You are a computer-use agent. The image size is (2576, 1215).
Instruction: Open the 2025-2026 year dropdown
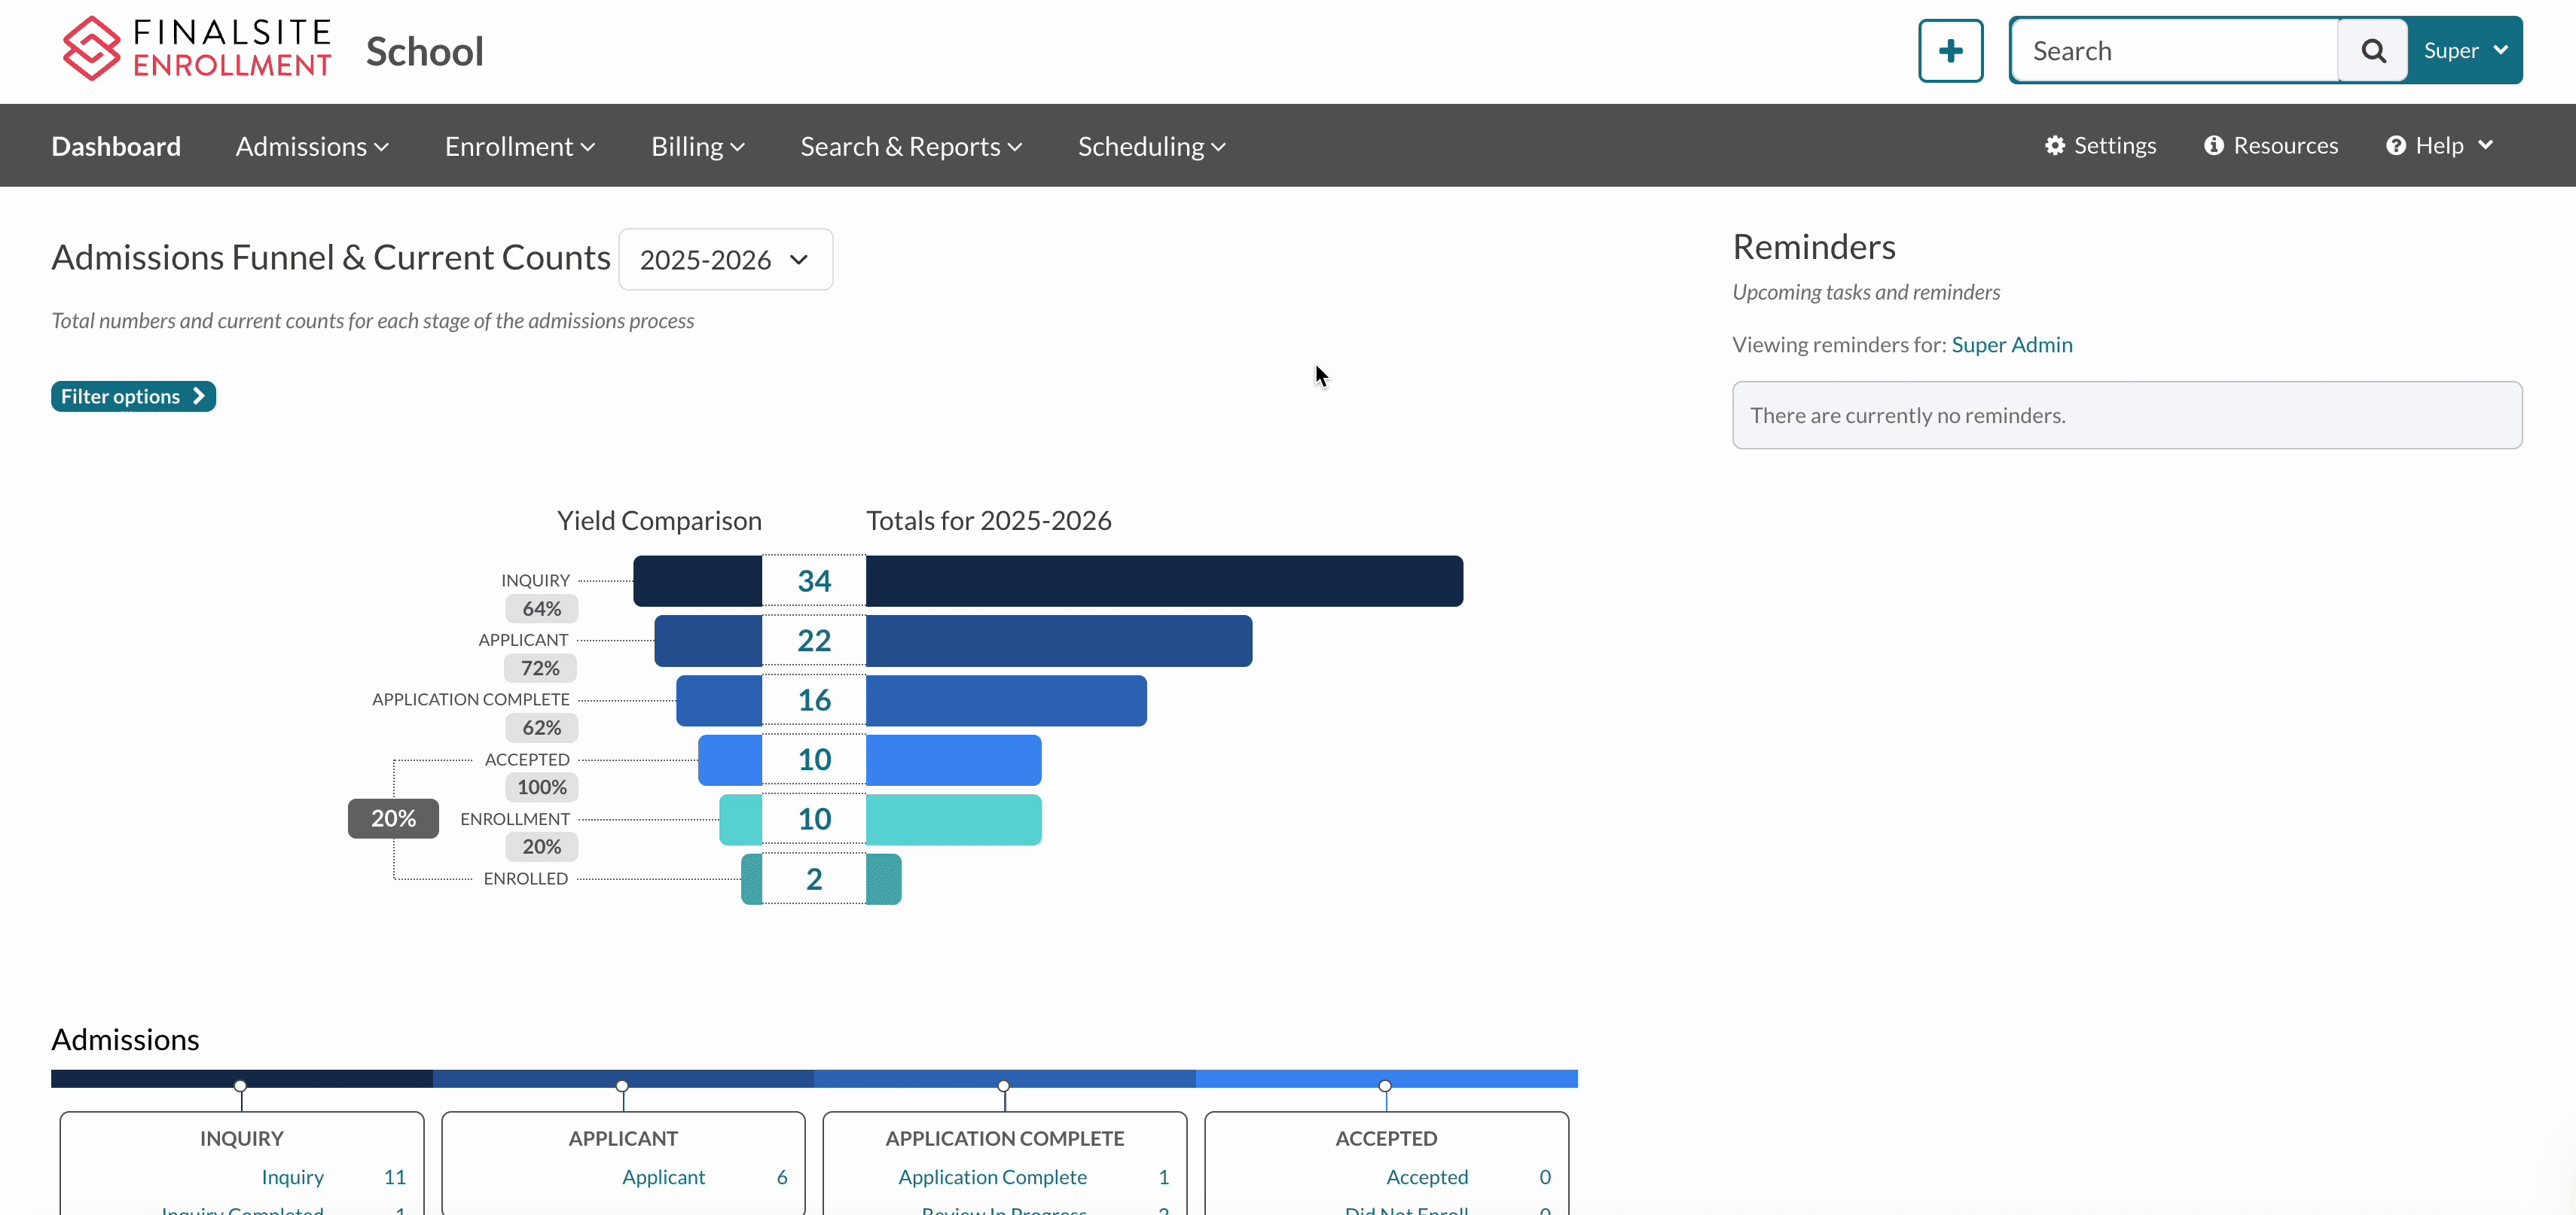[x=725, y=260]
